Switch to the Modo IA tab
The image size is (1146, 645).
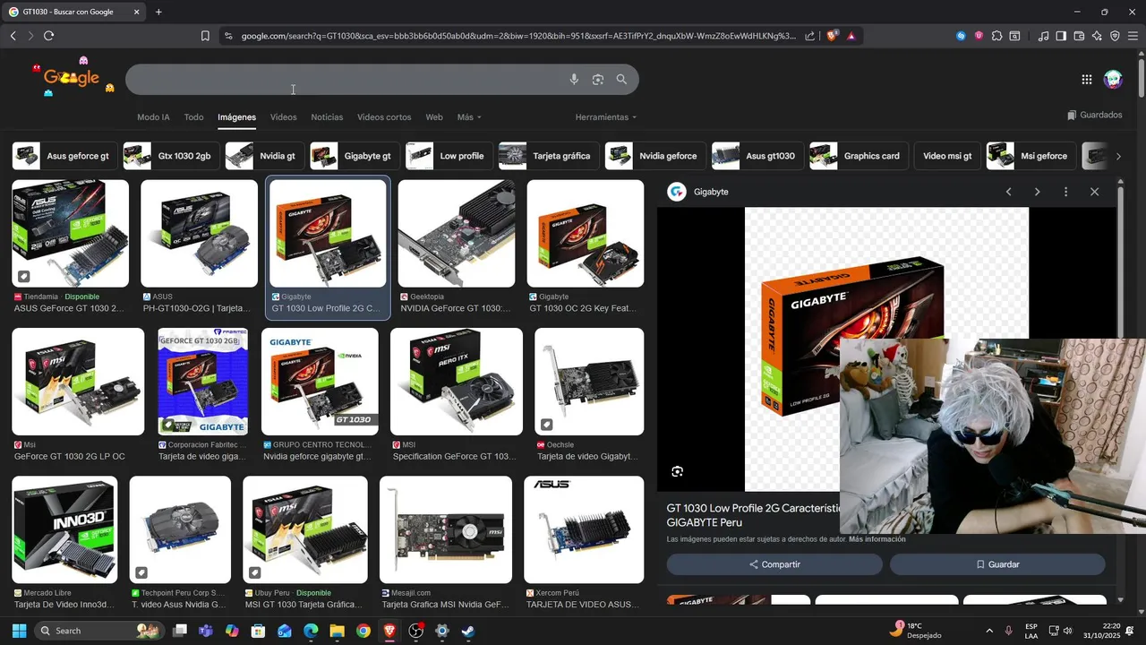153,117
